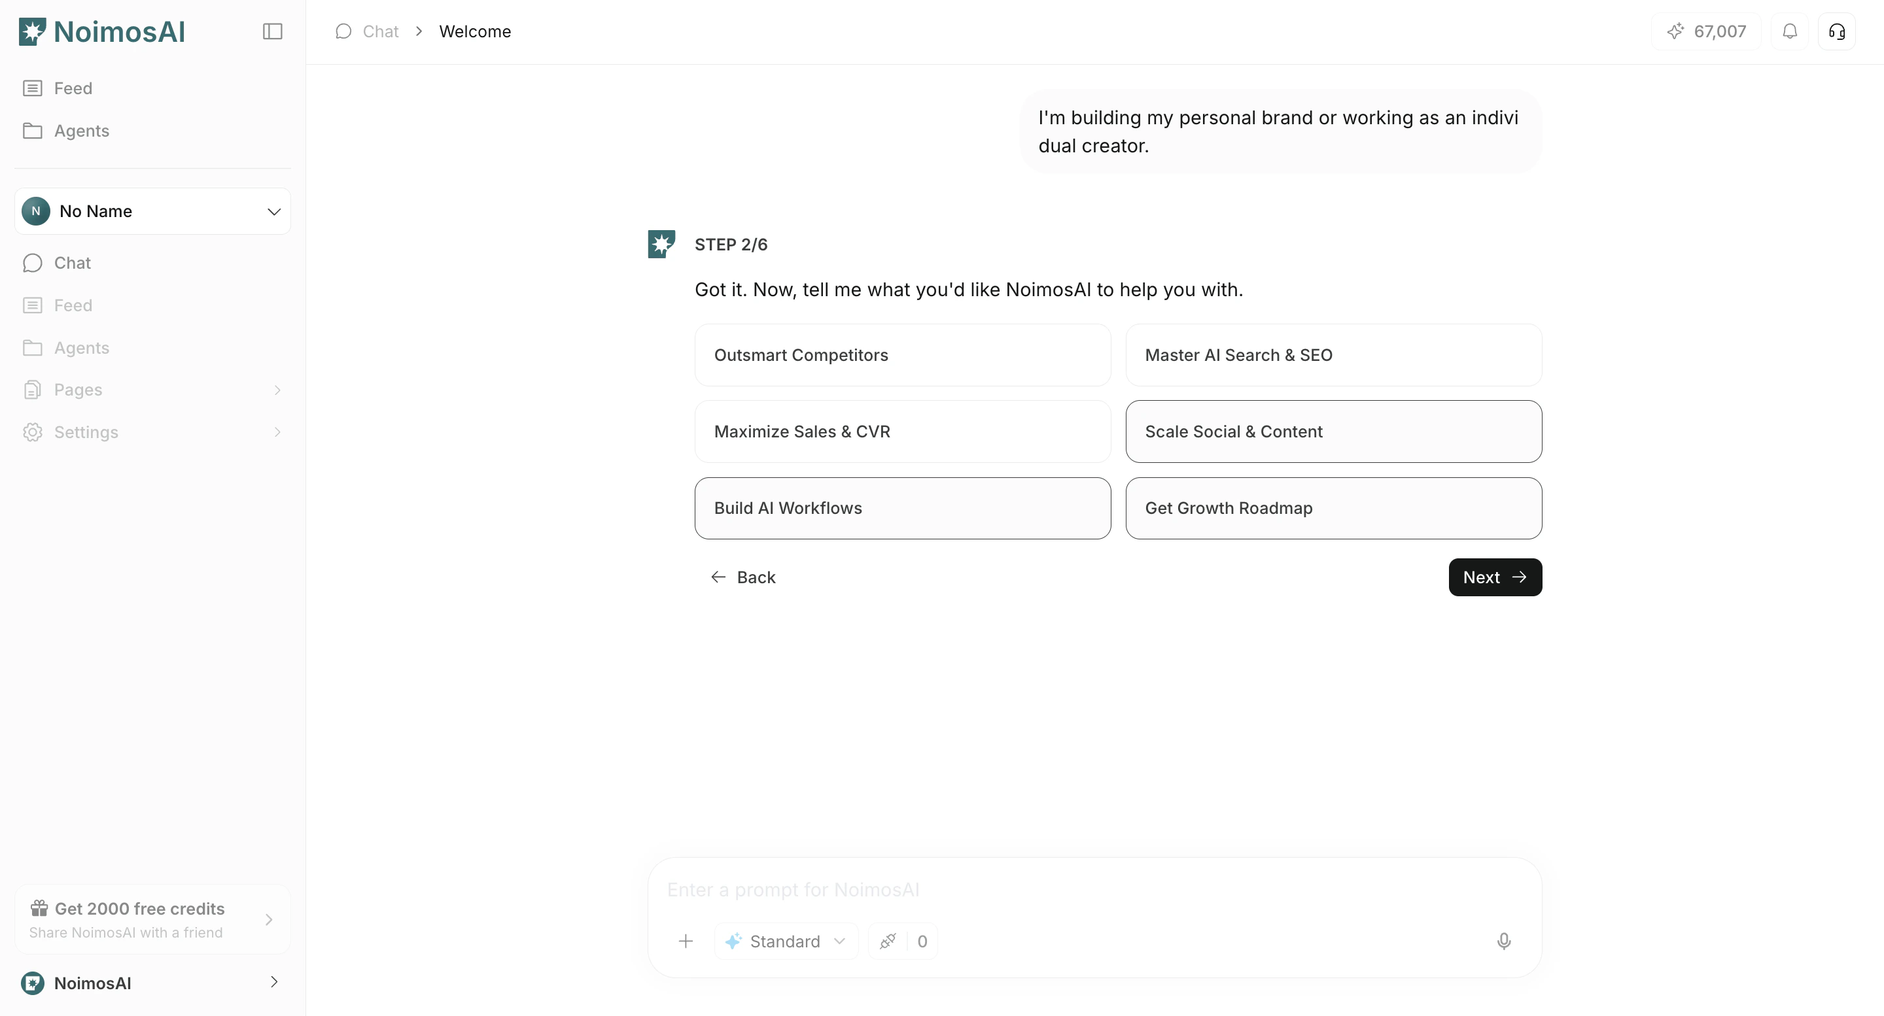The image size is (1884, 1016).
Task: Click the NoimosAI logo in the sidebar header
Action: coord(101,31)
